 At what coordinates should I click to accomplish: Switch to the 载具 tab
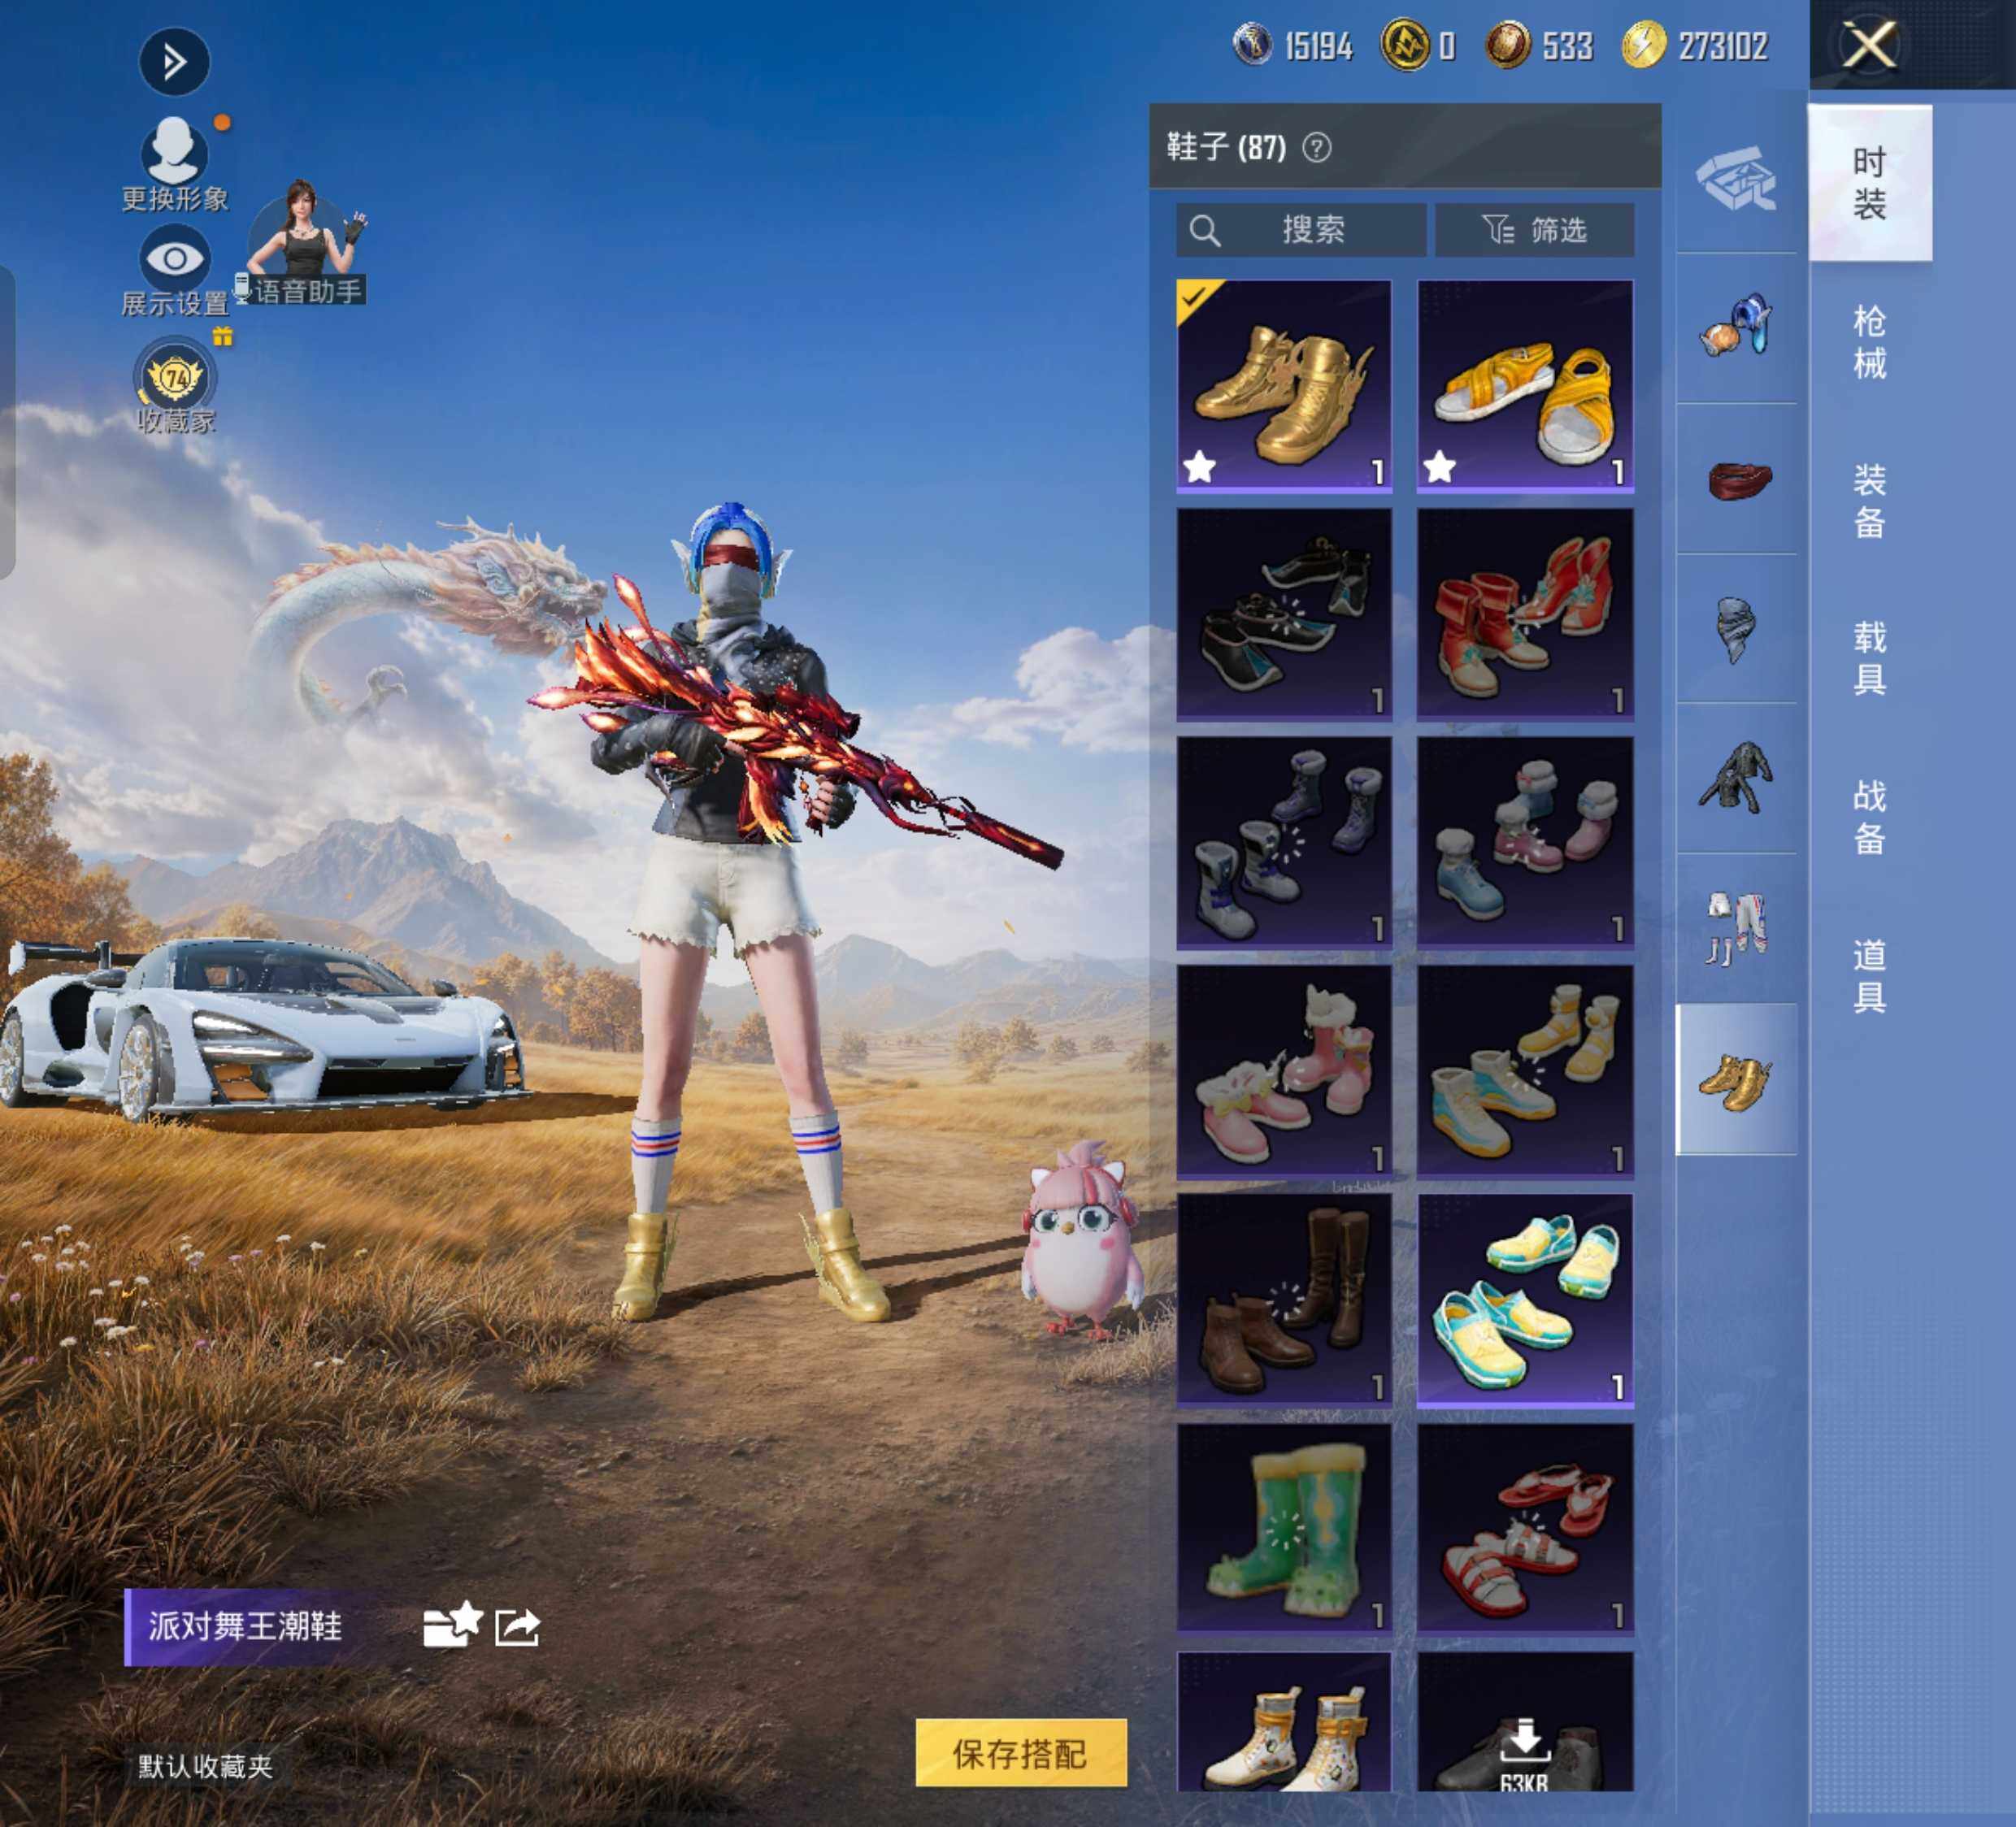[x=1869, y=658]
